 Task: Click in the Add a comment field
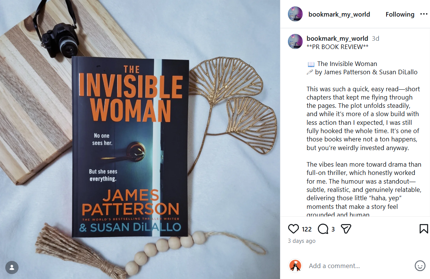pos(359,265)
